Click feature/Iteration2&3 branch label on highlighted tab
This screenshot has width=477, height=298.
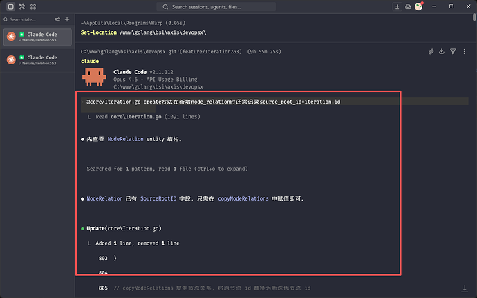[39, 40]
